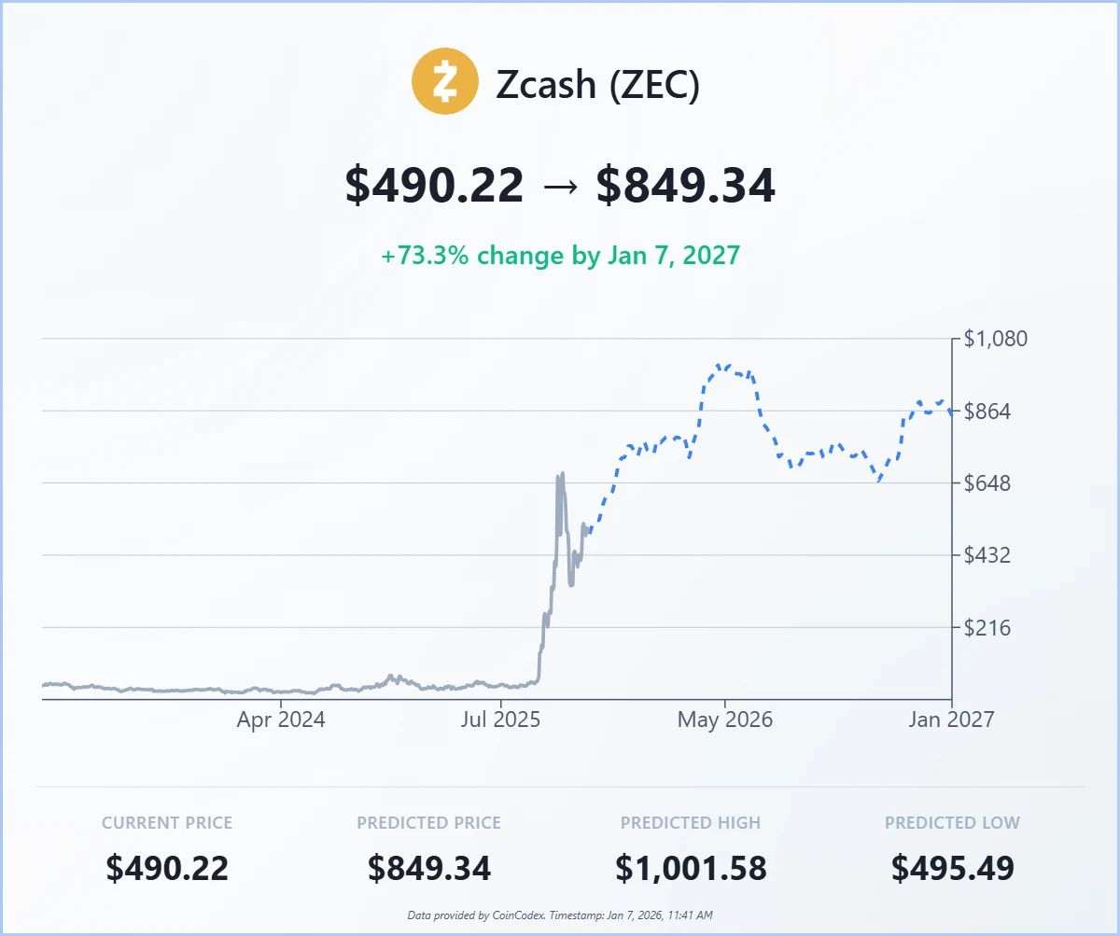Click the headline $490.22 before the arrow
The height and width of the screenshot is (936, 1120).
point(434,186)
